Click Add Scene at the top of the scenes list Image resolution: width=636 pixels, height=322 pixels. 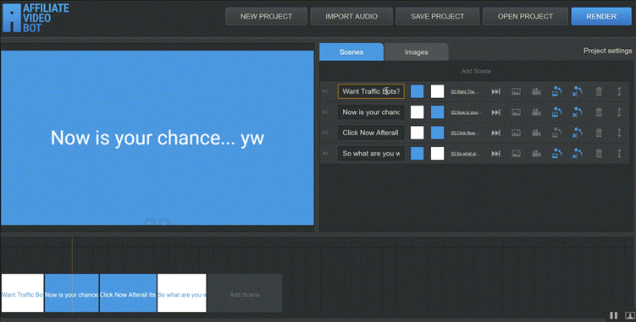(x=476, y=71)
